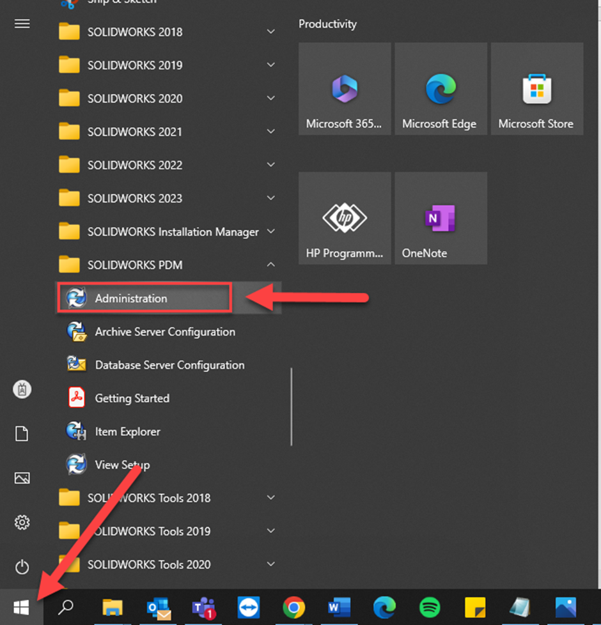Open HP Programmable Key tile

pos(345,218)
